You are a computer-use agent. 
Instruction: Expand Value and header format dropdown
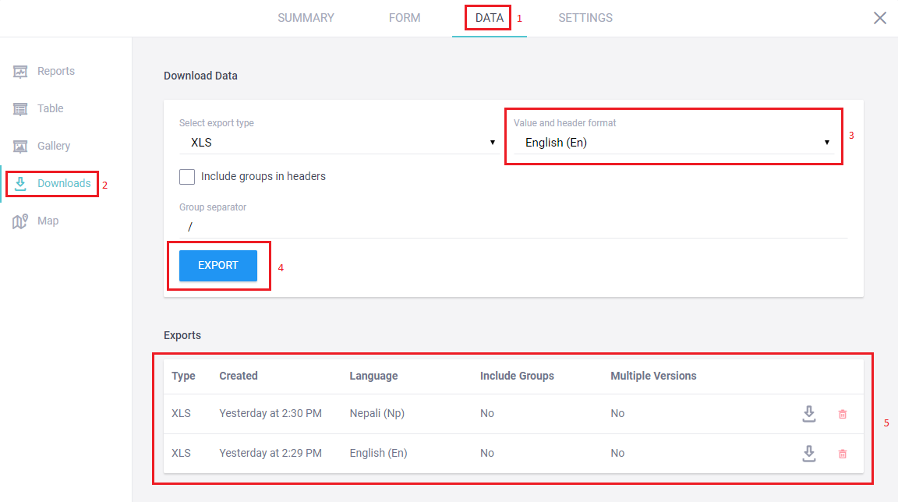674,143
